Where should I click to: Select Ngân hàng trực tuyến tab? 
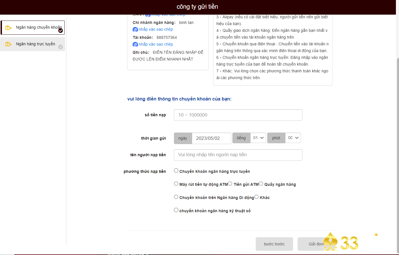(33, 44)
